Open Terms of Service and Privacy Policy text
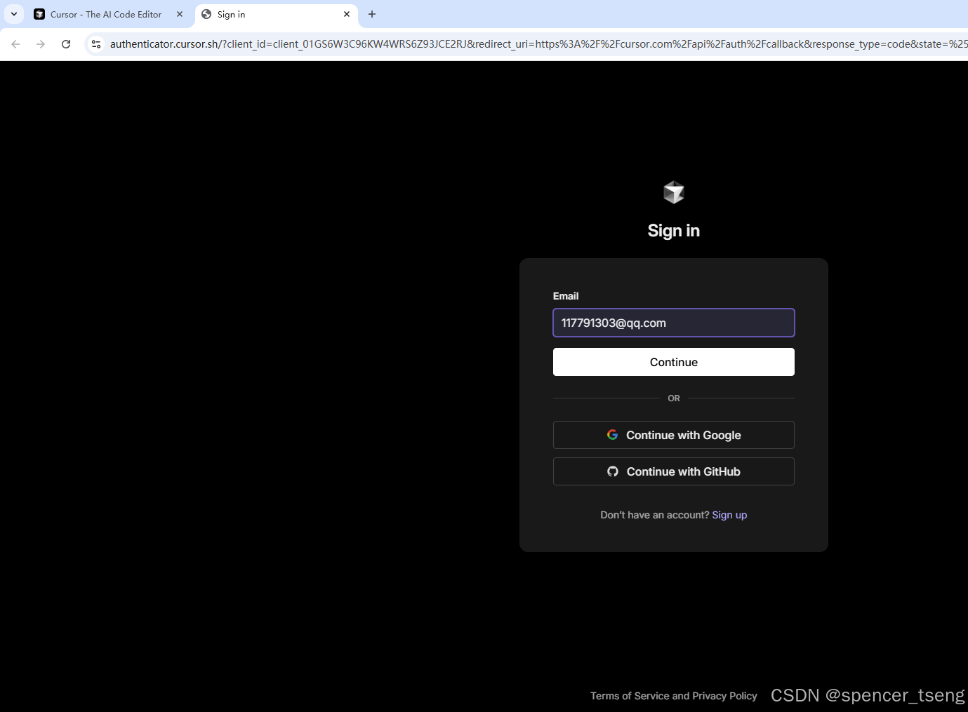968x712 pixels. tap(674, 696)
